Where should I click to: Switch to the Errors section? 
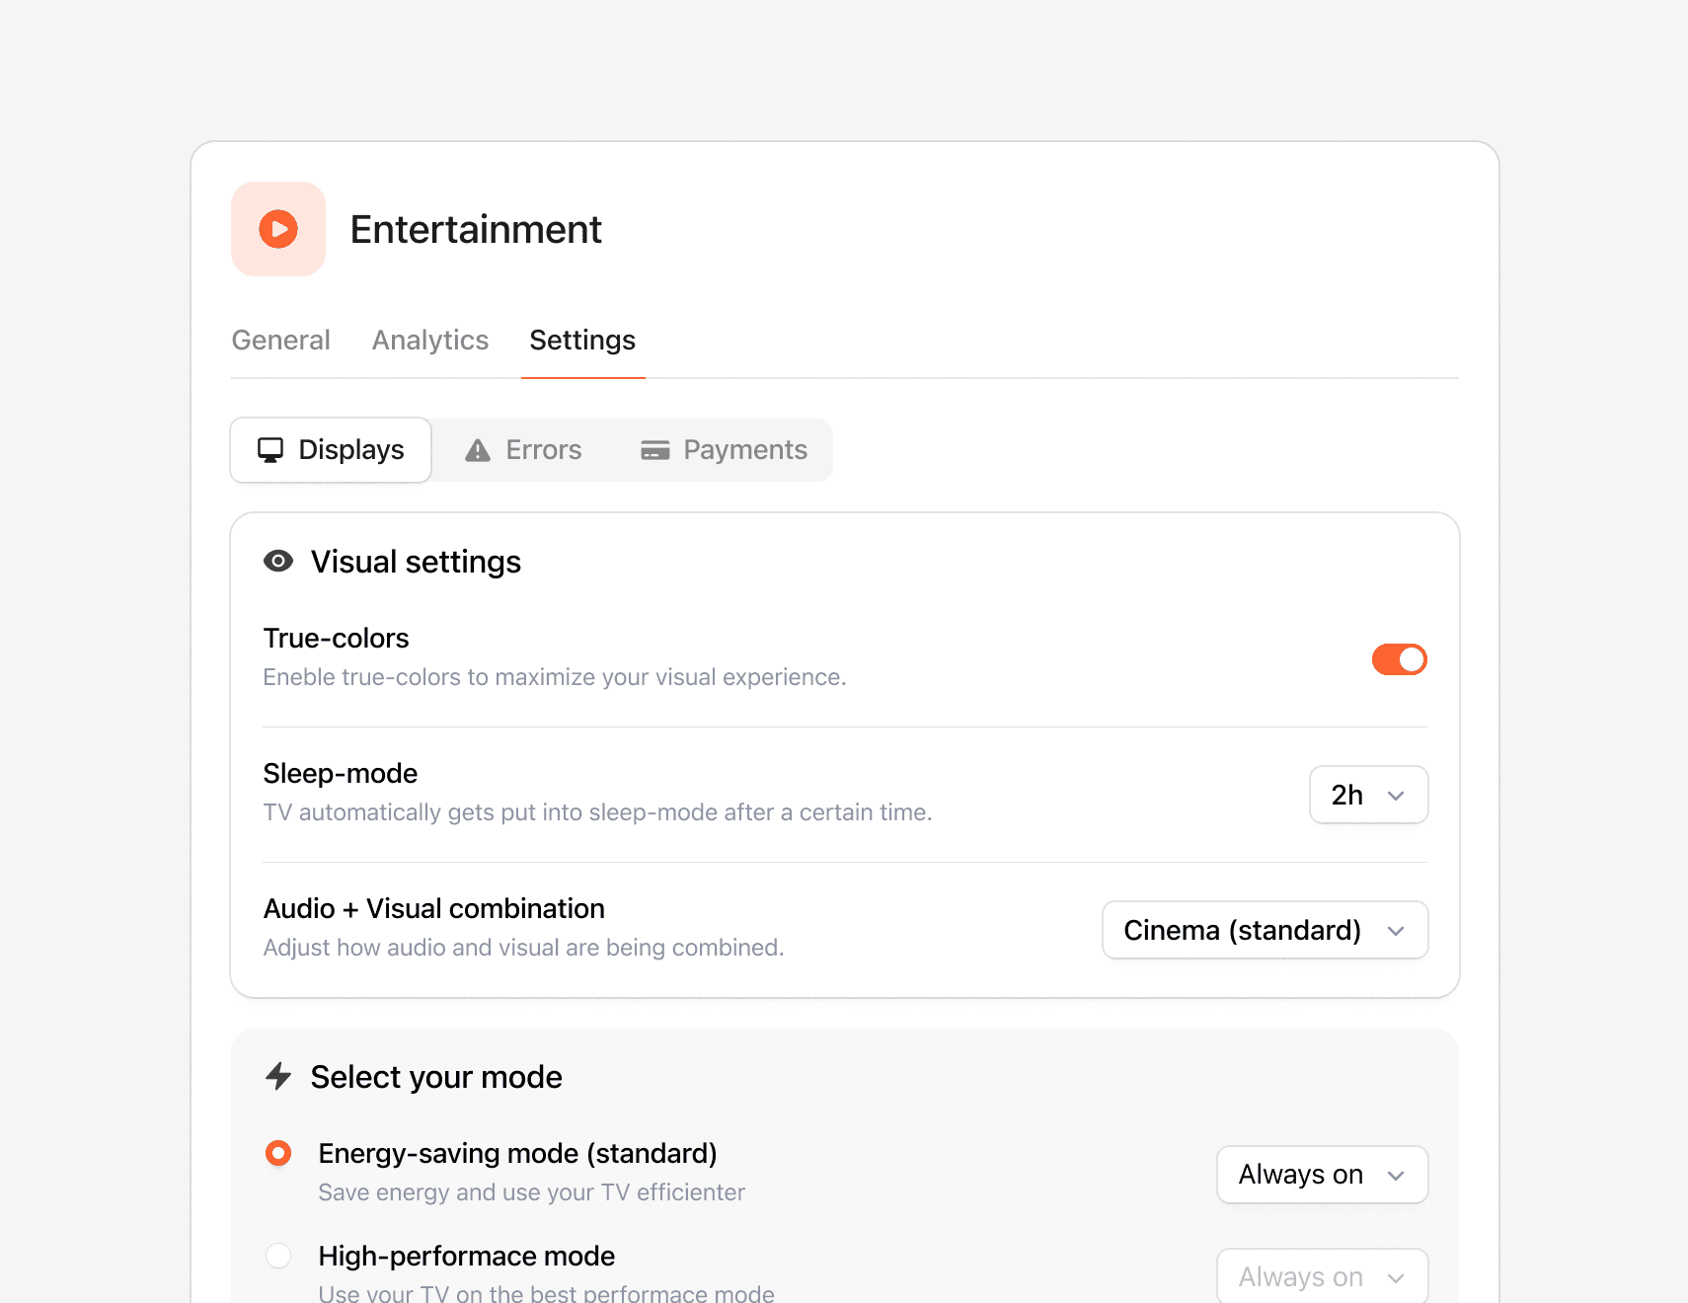(x=524, y=450)
